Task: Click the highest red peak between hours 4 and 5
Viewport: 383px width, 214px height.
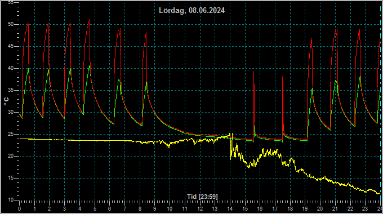Action: click(x=89, y=20)
